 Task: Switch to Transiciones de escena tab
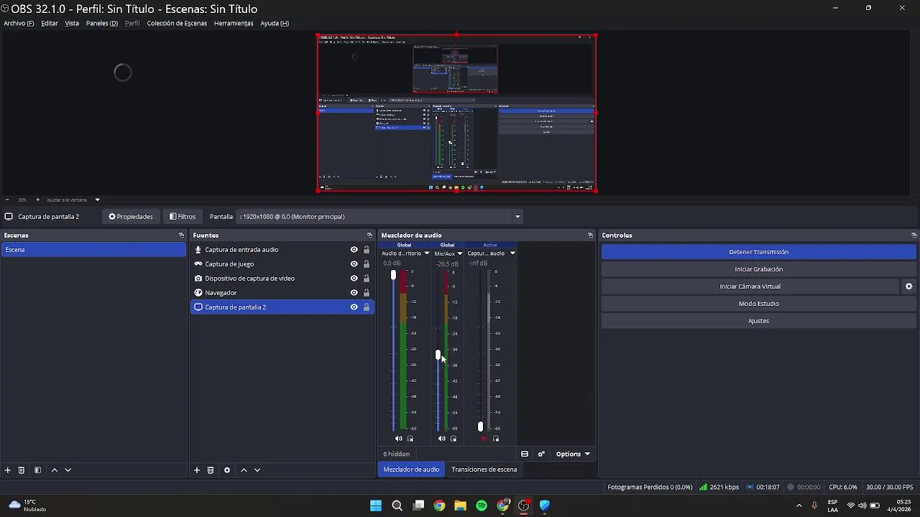click(x=484, y=470)
